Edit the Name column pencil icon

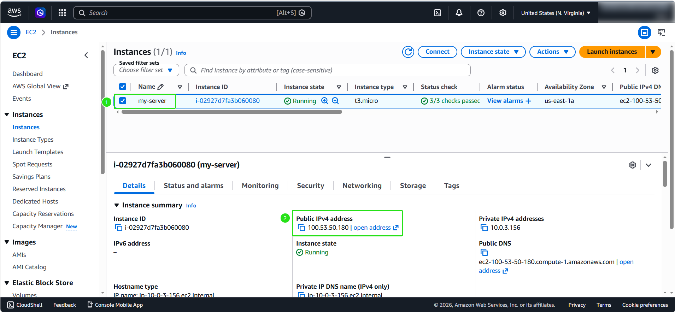pos(160,87)
